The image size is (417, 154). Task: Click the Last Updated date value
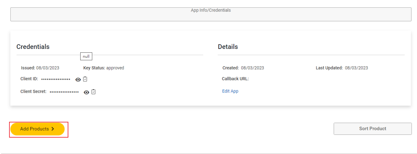tap(356, 68)
